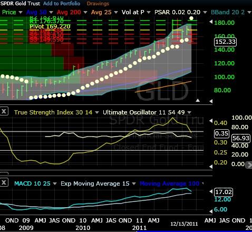Click the 100.00 price axis label
This screenshot has height=232, width=252.
click(x=224, y=77)
